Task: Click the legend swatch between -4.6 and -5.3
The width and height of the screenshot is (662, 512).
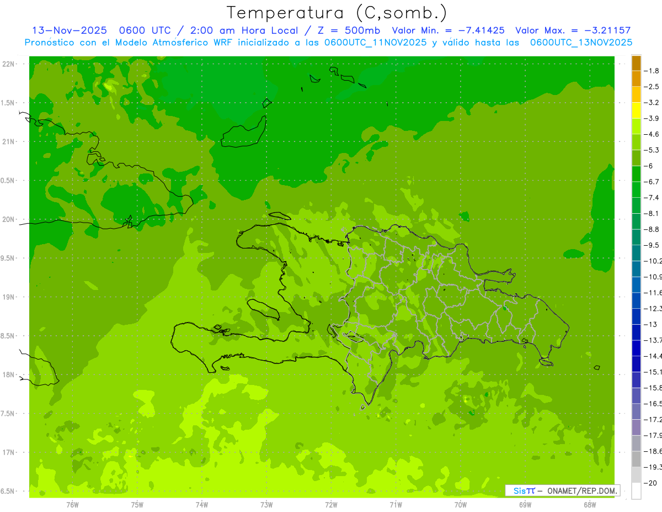Action: (x=636, y=142)
